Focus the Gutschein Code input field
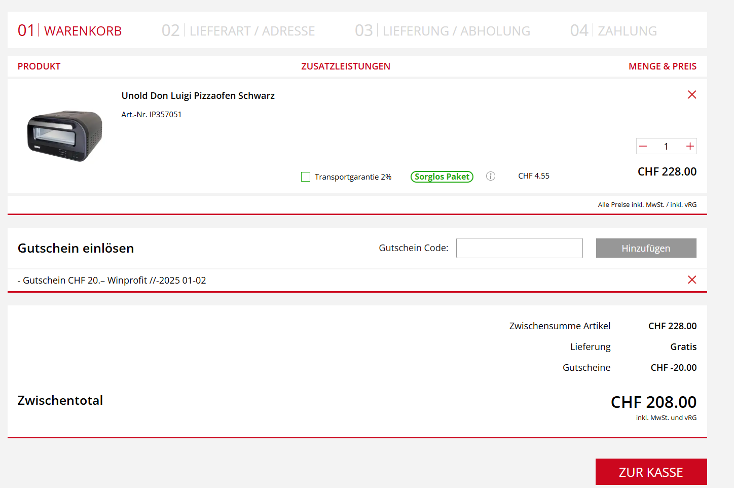Viewport: 734px width, 488px height. point(519,248)
